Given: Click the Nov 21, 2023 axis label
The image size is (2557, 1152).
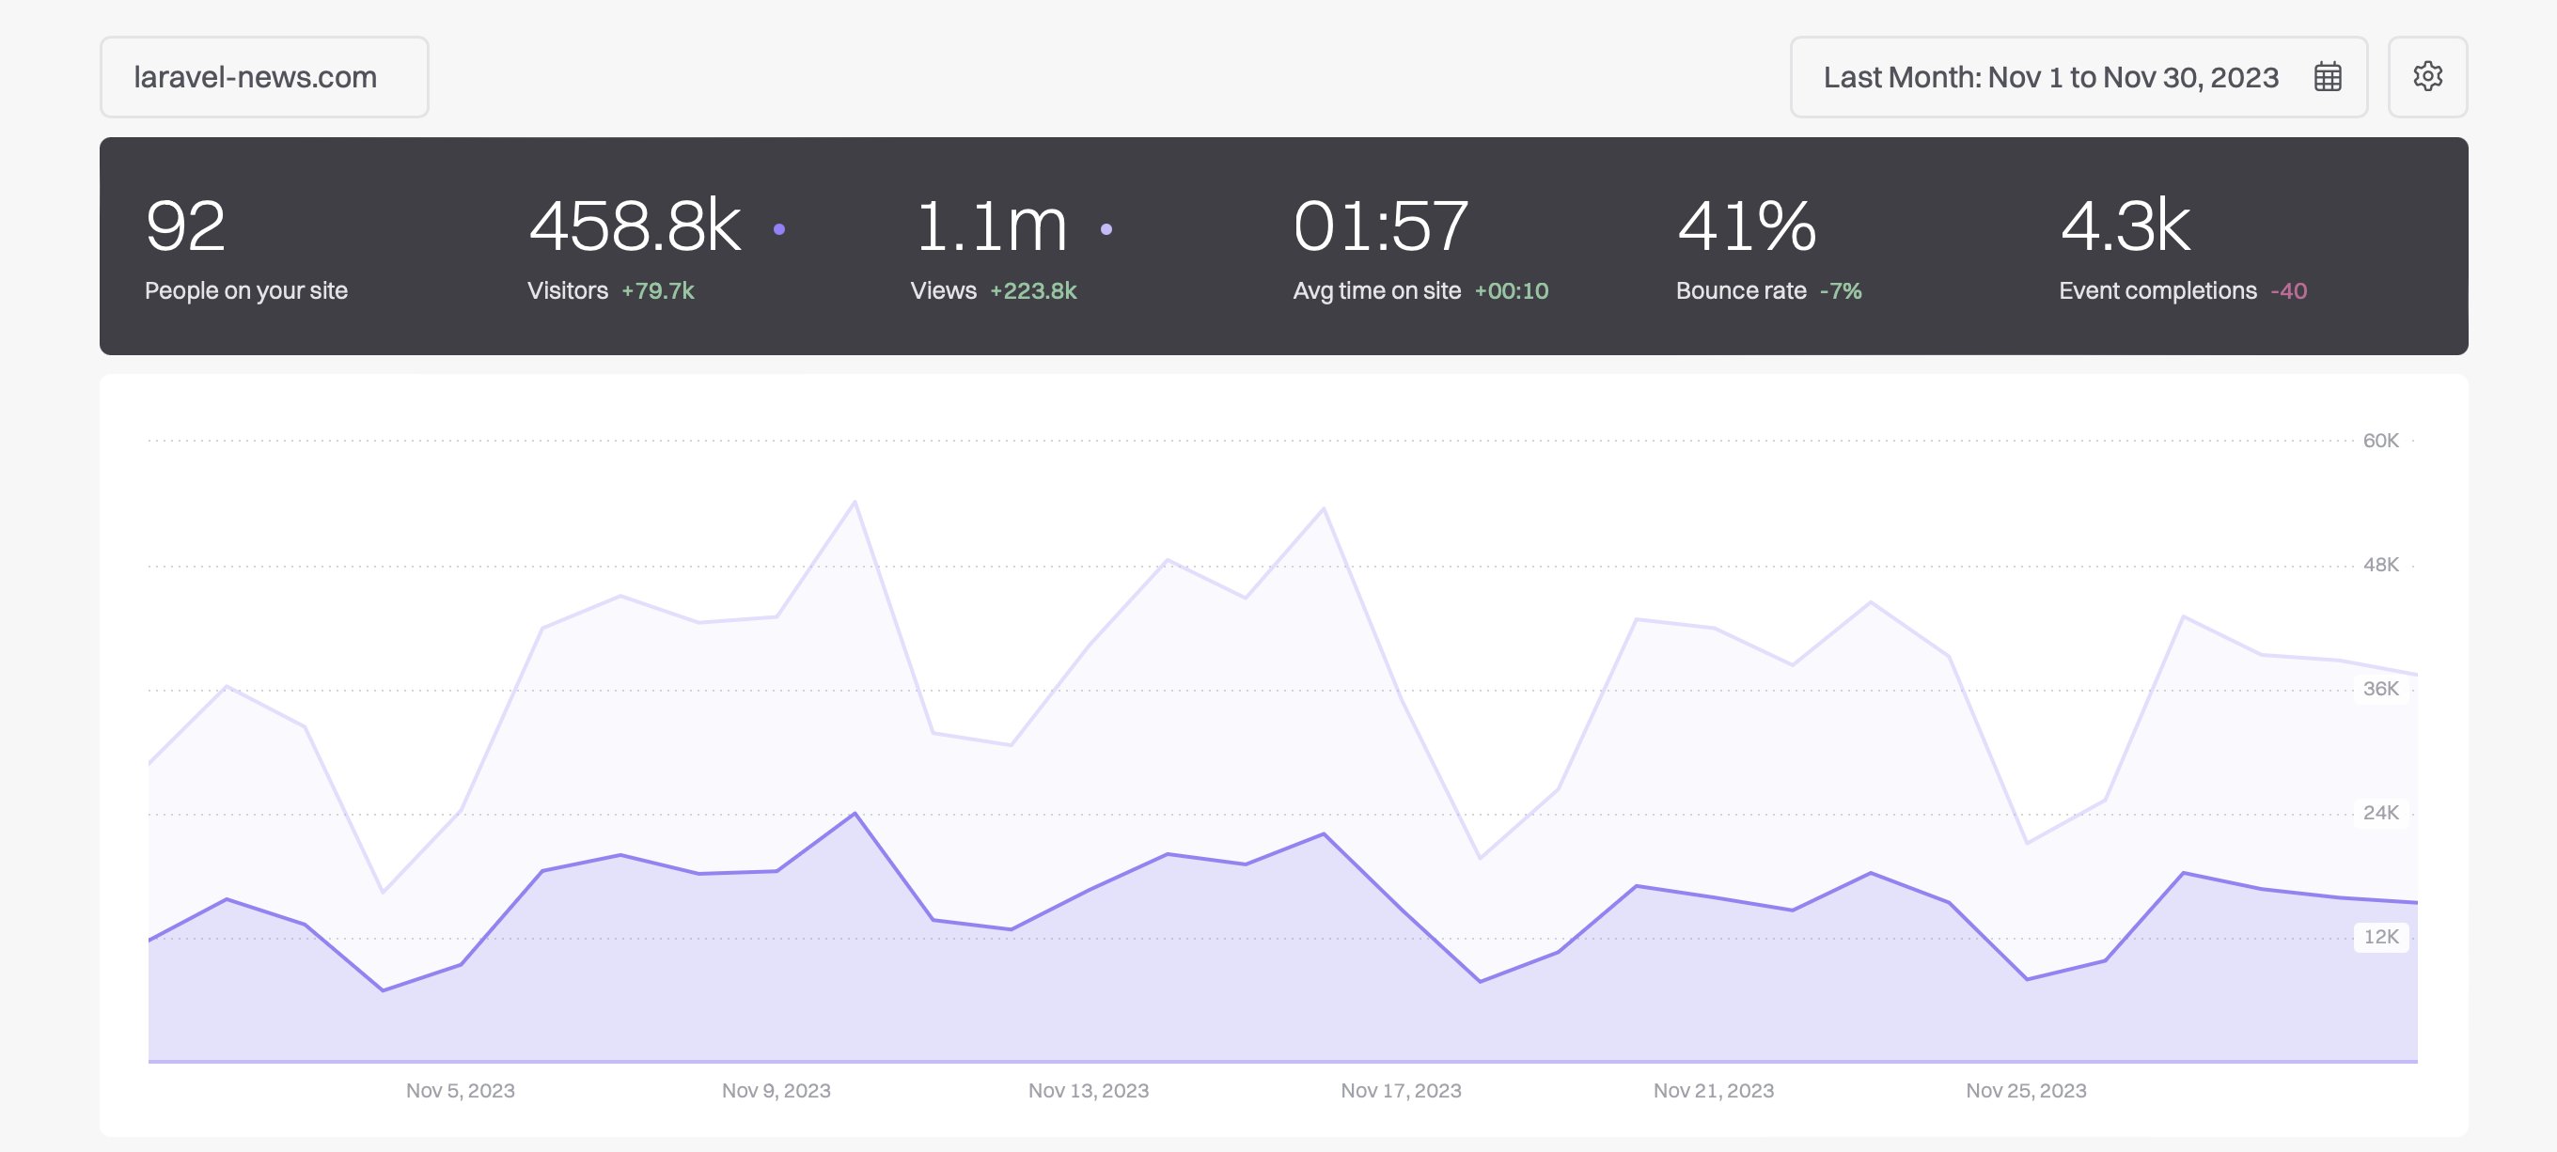Looking at the screenshot, I should pyautogui.click(x=1713, y=1091).
